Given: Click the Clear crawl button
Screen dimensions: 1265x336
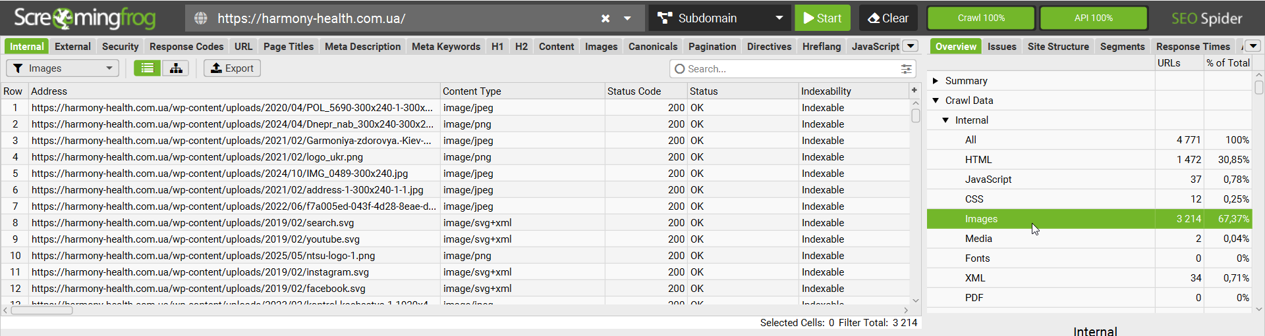Looking at the screenshot, I should pyautogui.click(x=888, y=18).
